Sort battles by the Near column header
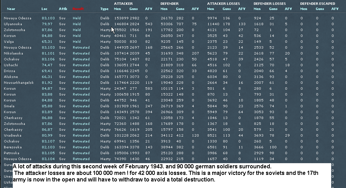Viewport: 346px width, 188px height. (x=11, y=9)
